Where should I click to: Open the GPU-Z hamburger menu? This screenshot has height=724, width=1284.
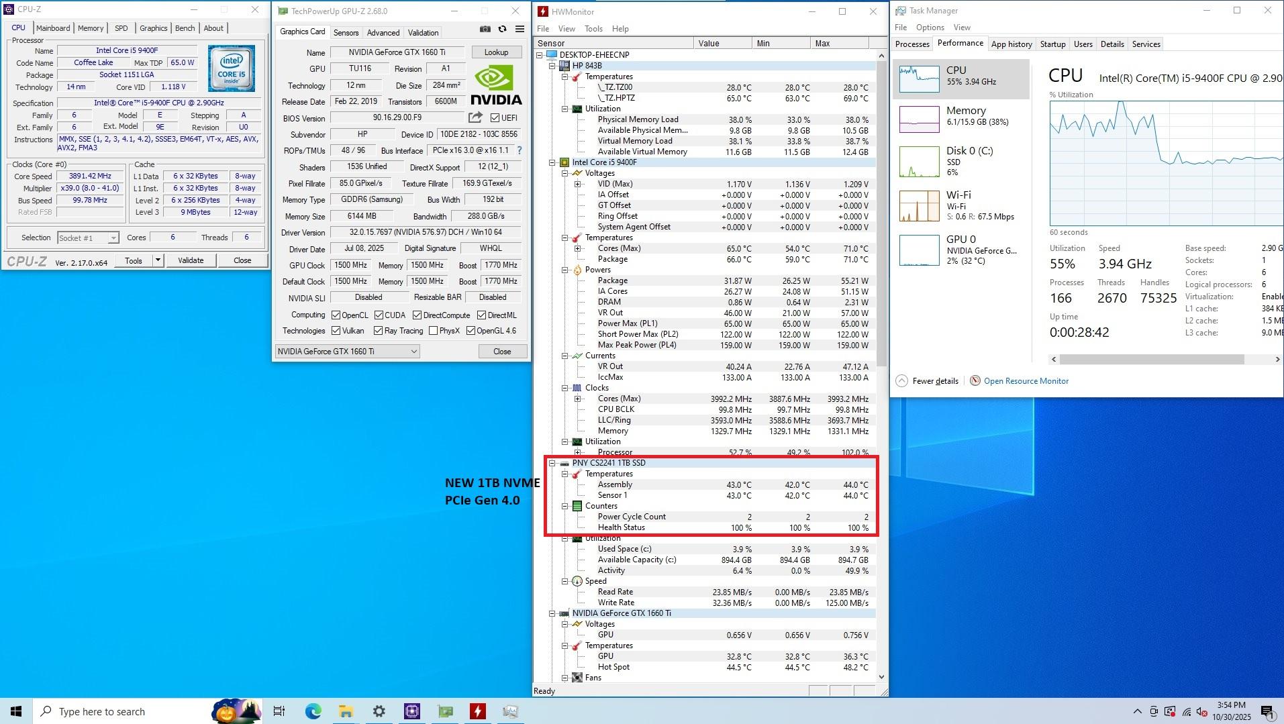pos(520,29)
